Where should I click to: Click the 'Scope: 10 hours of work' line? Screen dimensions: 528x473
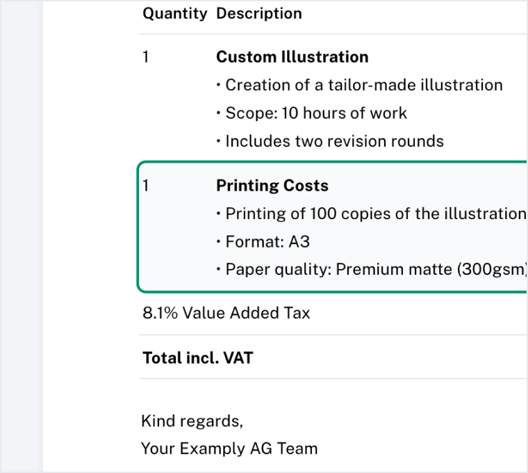(x=316, y=113)
